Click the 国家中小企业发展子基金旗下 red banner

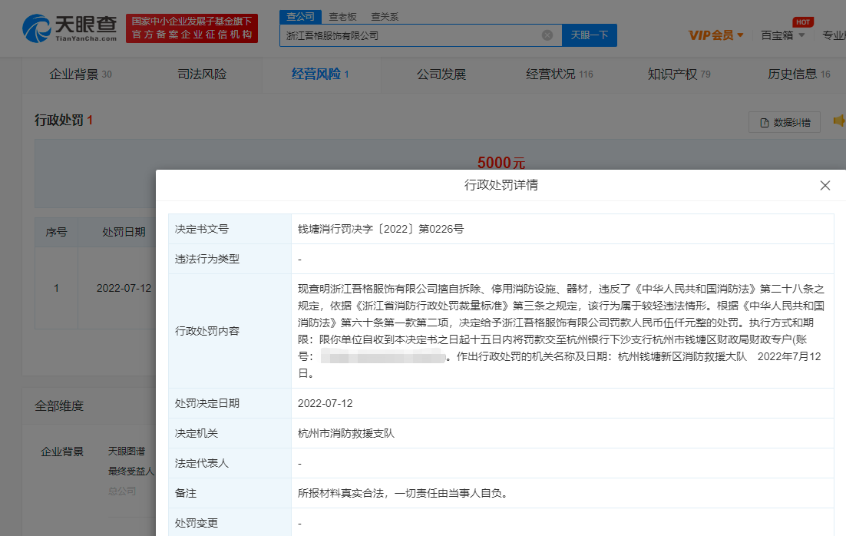click(191, 28)
